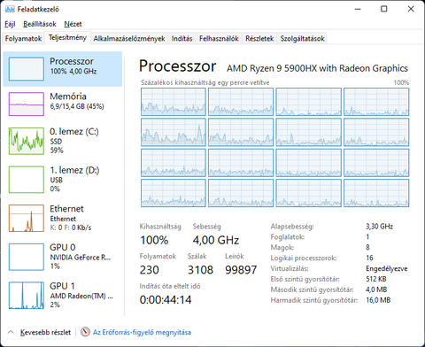The height and width of the screenshot is (347, 425).
Task: Select the 0. lemez (C:) SSD graph
Action: tap(27, 141)
